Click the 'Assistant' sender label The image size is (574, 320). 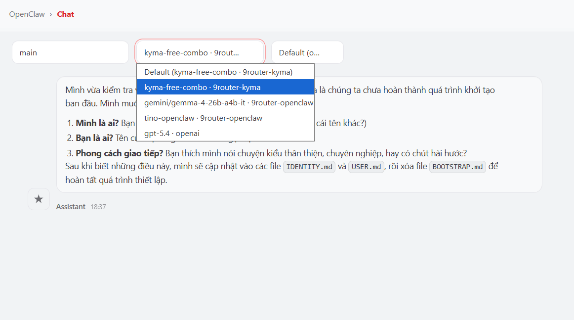coord(71,207)
